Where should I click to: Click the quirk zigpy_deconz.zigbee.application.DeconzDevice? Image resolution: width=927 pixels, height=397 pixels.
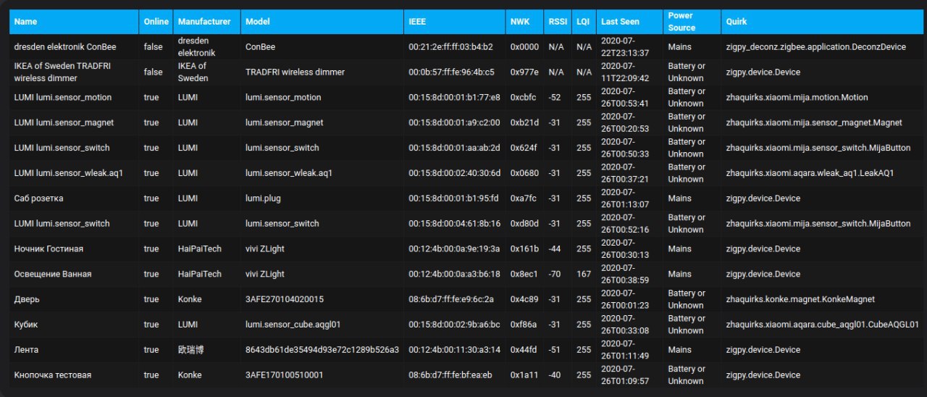[815, 47]
